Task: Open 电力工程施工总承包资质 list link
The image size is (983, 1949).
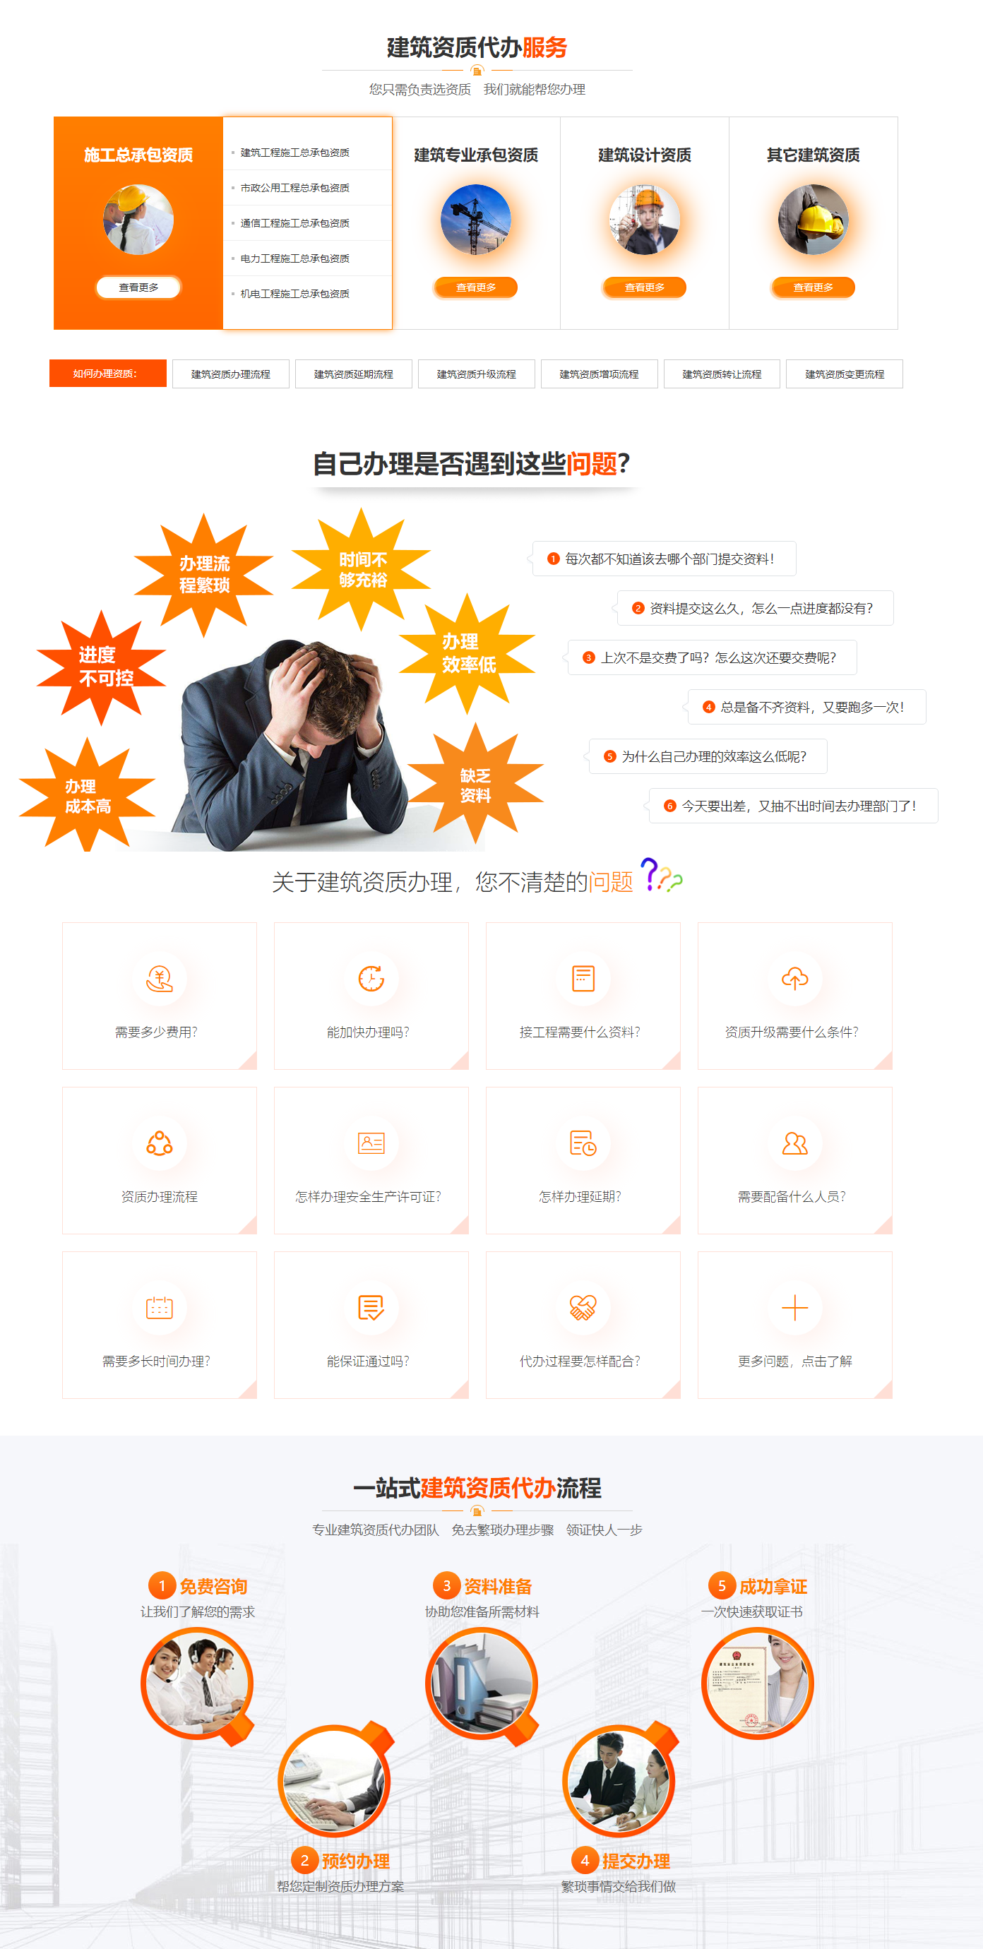Action: [x=294, y=258]
